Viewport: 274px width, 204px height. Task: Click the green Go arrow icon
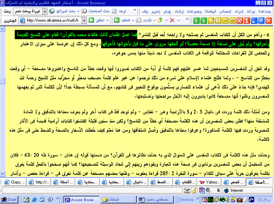91,20
